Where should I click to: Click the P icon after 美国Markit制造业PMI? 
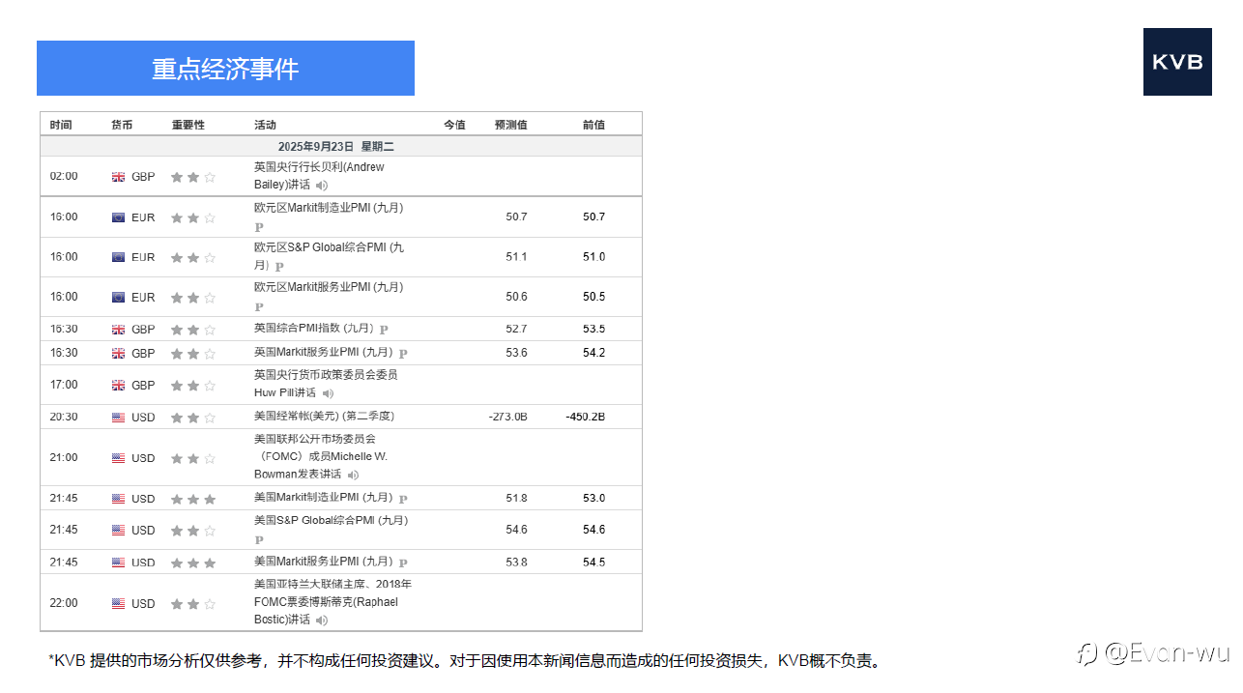[403, 500]
